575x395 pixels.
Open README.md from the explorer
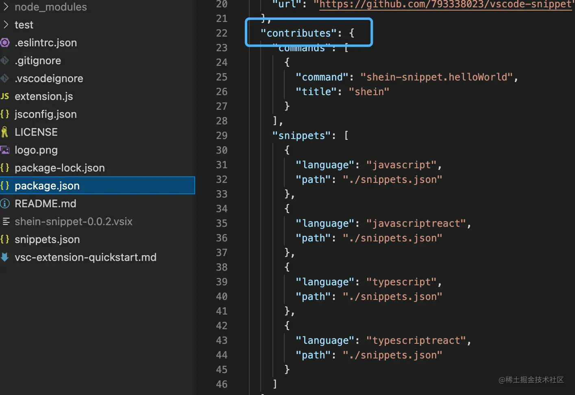pyautogui.click(x=46, y=204)
